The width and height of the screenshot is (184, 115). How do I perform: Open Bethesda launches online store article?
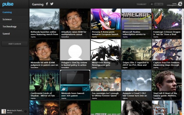coord(44,24)
